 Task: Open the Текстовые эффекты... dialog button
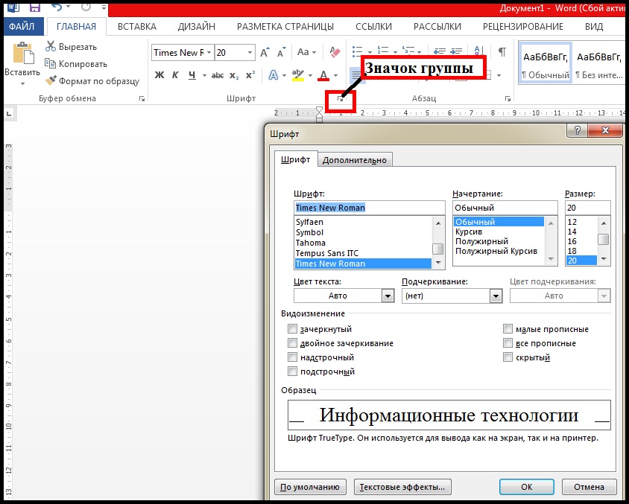(x=402, y=487)
